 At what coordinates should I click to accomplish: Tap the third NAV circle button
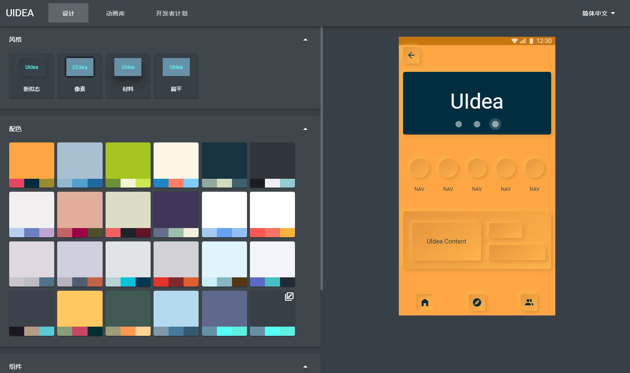(477, 168)
